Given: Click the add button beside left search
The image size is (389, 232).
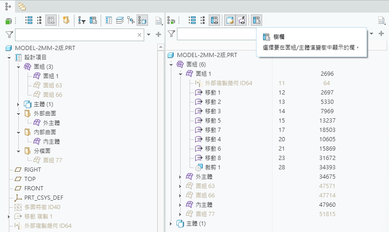Looking at the screenshot, I should click(158, 35).
